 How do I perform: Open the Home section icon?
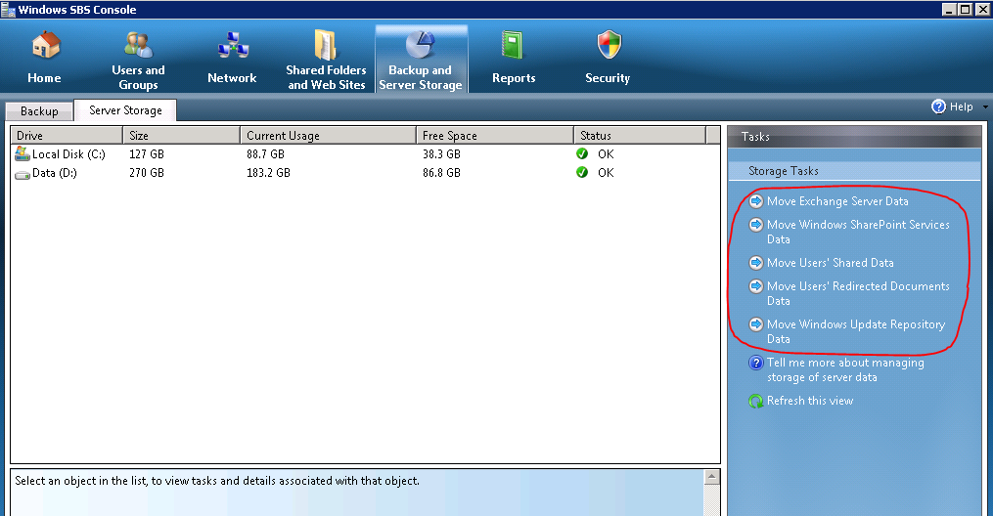[x=45, y=47]
